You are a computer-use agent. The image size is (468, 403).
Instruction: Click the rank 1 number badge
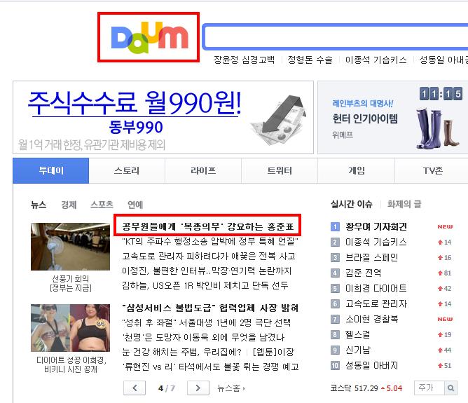click(x=335, y=227)
